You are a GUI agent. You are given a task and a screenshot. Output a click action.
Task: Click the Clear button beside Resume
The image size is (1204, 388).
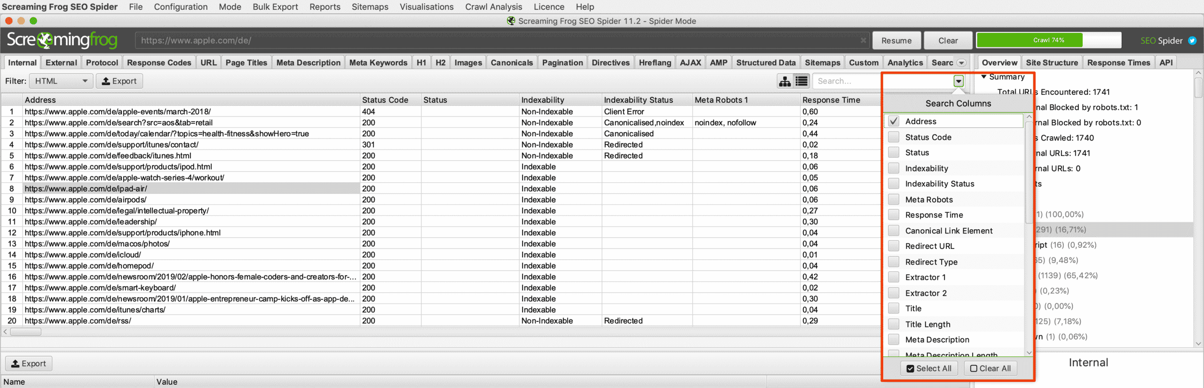coord(948,40)
